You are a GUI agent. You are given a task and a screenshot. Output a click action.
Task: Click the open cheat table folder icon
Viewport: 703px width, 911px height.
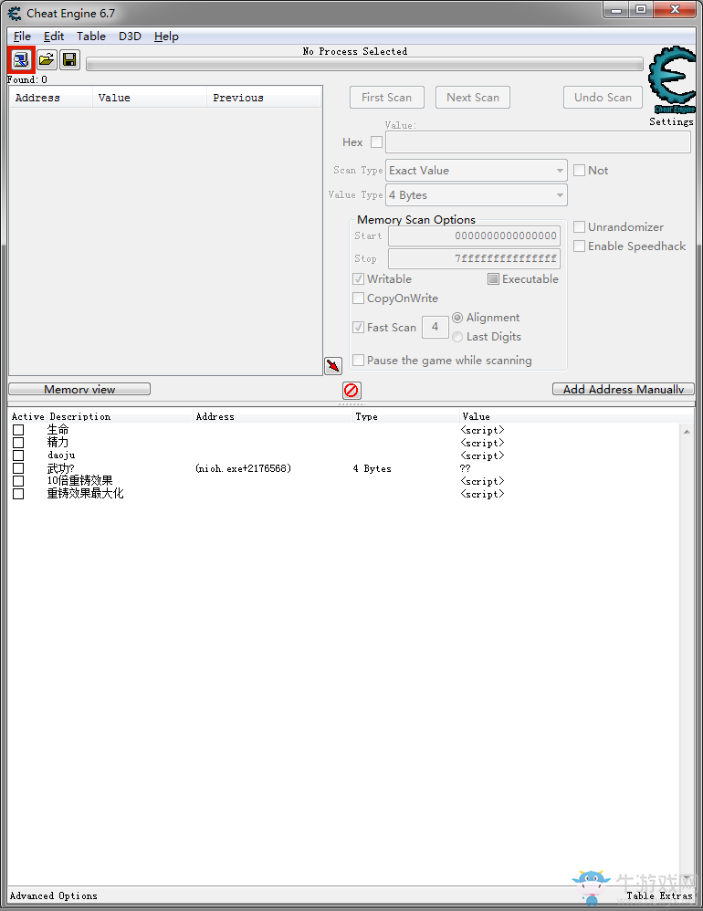[x=47, y=60]
